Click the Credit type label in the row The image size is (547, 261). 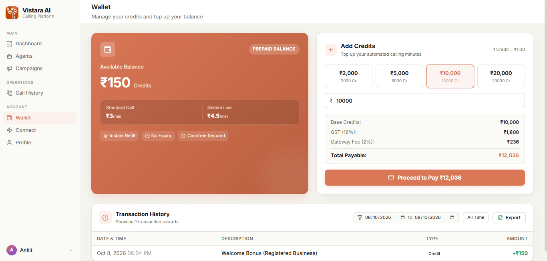tap(434, 253)
